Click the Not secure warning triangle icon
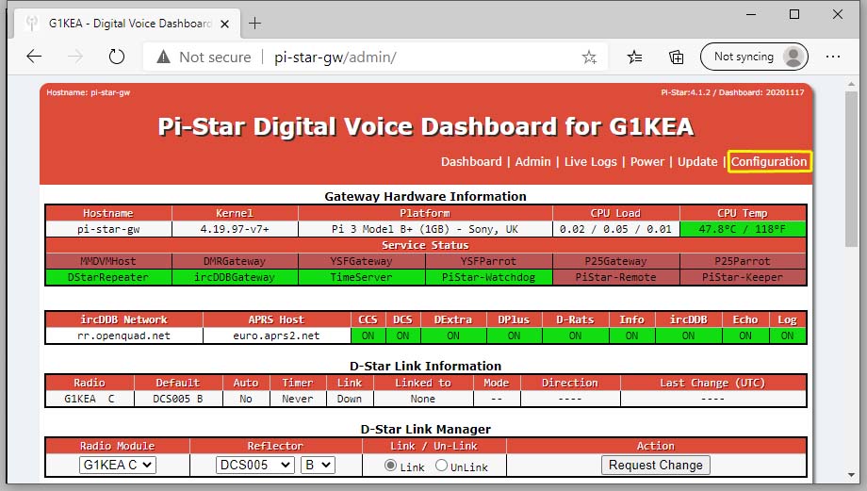Viewport: 867px width, 491px height. tap(163, 57)
